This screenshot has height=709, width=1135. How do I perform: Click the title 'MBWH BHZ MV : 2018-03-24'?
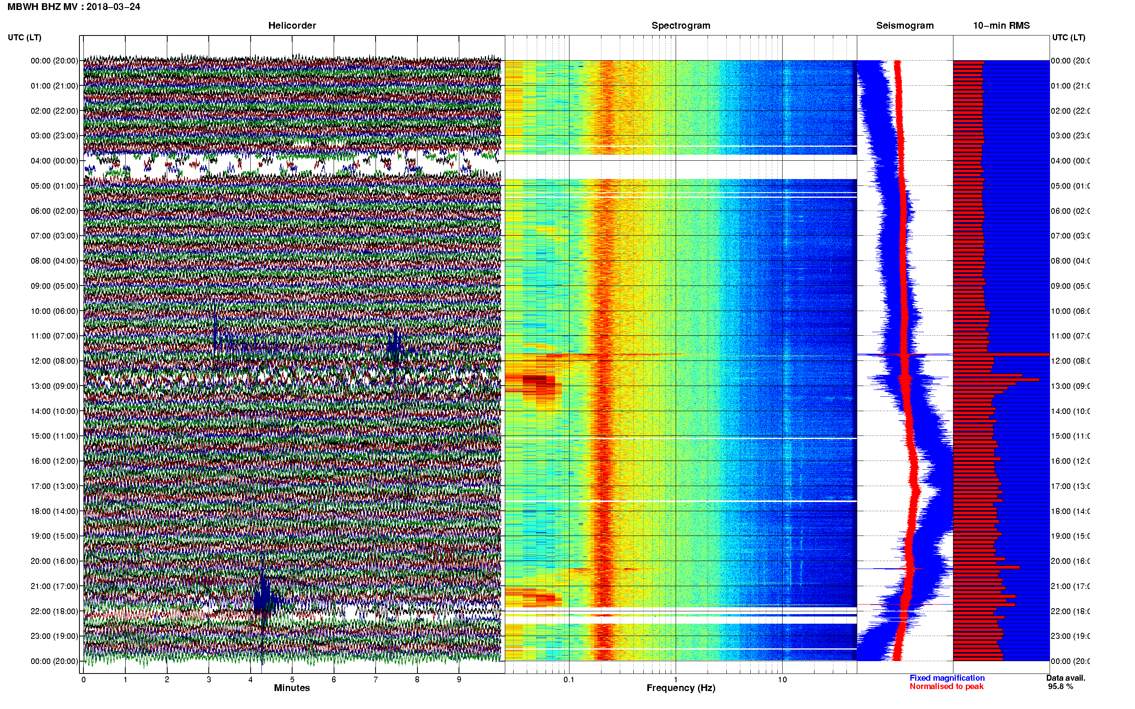[74, 7]
